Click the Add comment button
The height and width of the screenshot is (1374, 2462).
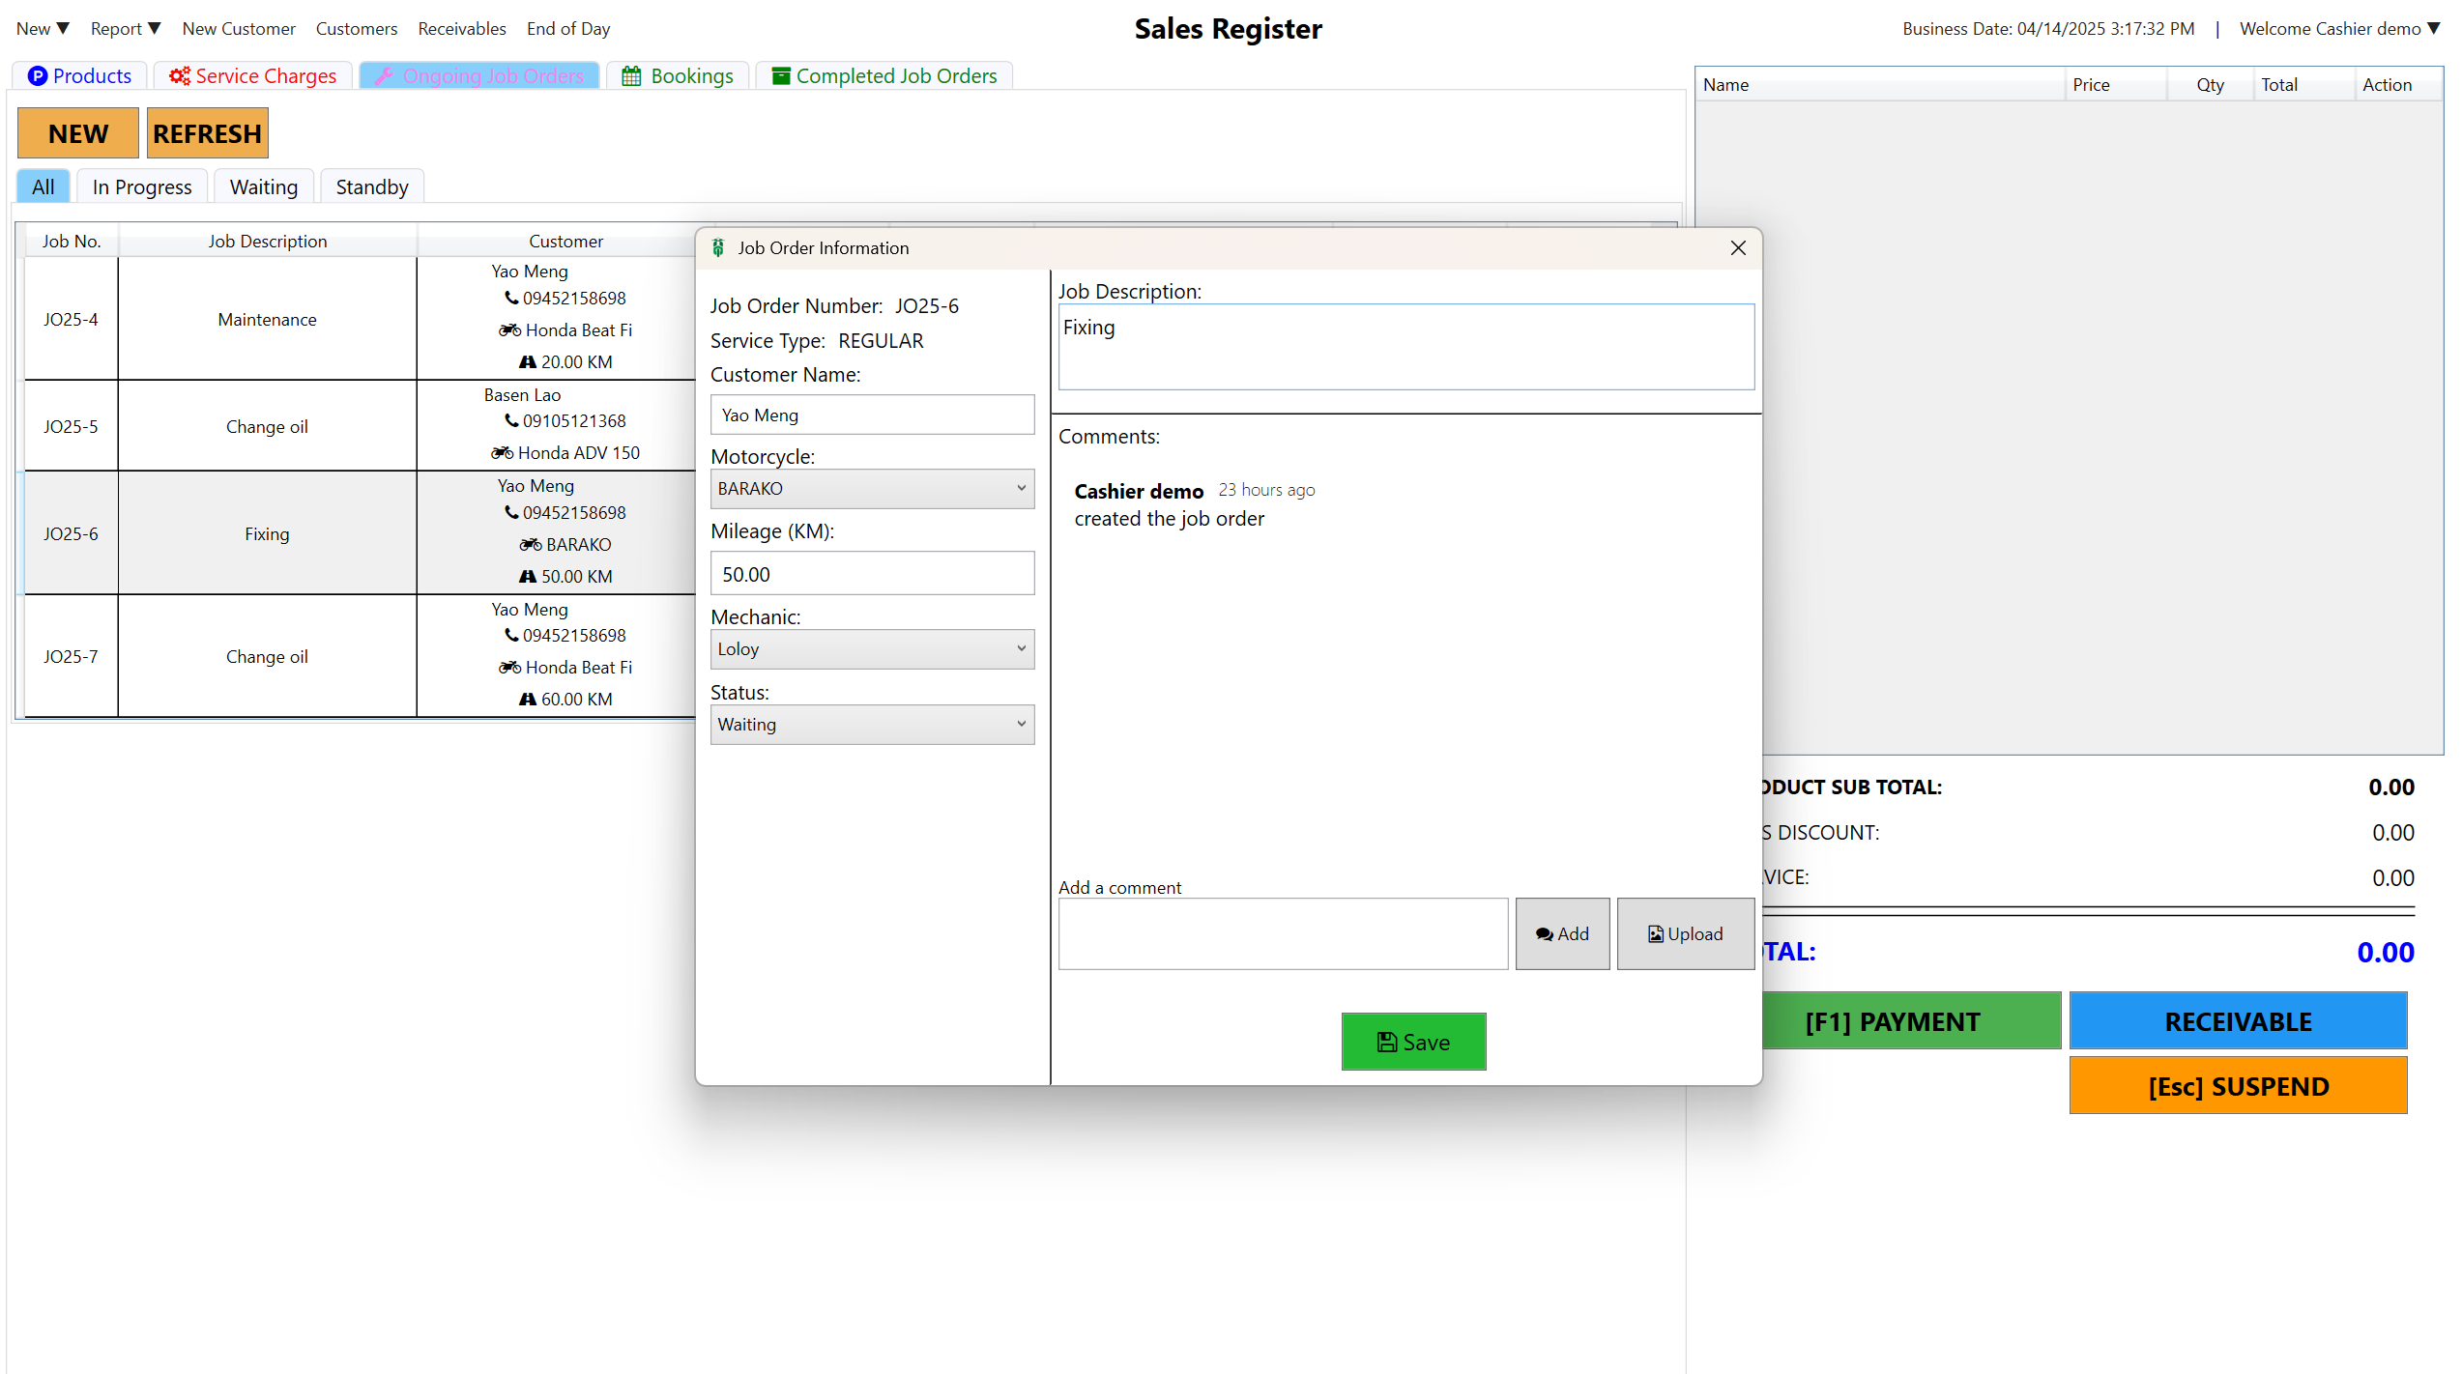1562,933
